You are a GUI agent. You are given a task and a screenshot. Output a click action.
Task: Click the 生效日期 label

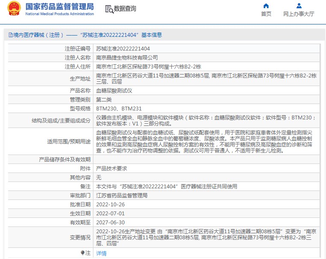(80, 214)
